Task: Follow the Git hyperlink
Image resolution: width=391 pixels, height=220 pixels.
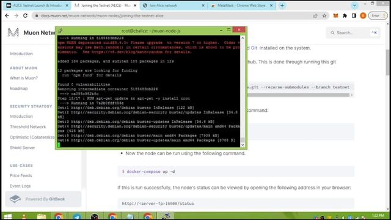Action: pos(254,48)
